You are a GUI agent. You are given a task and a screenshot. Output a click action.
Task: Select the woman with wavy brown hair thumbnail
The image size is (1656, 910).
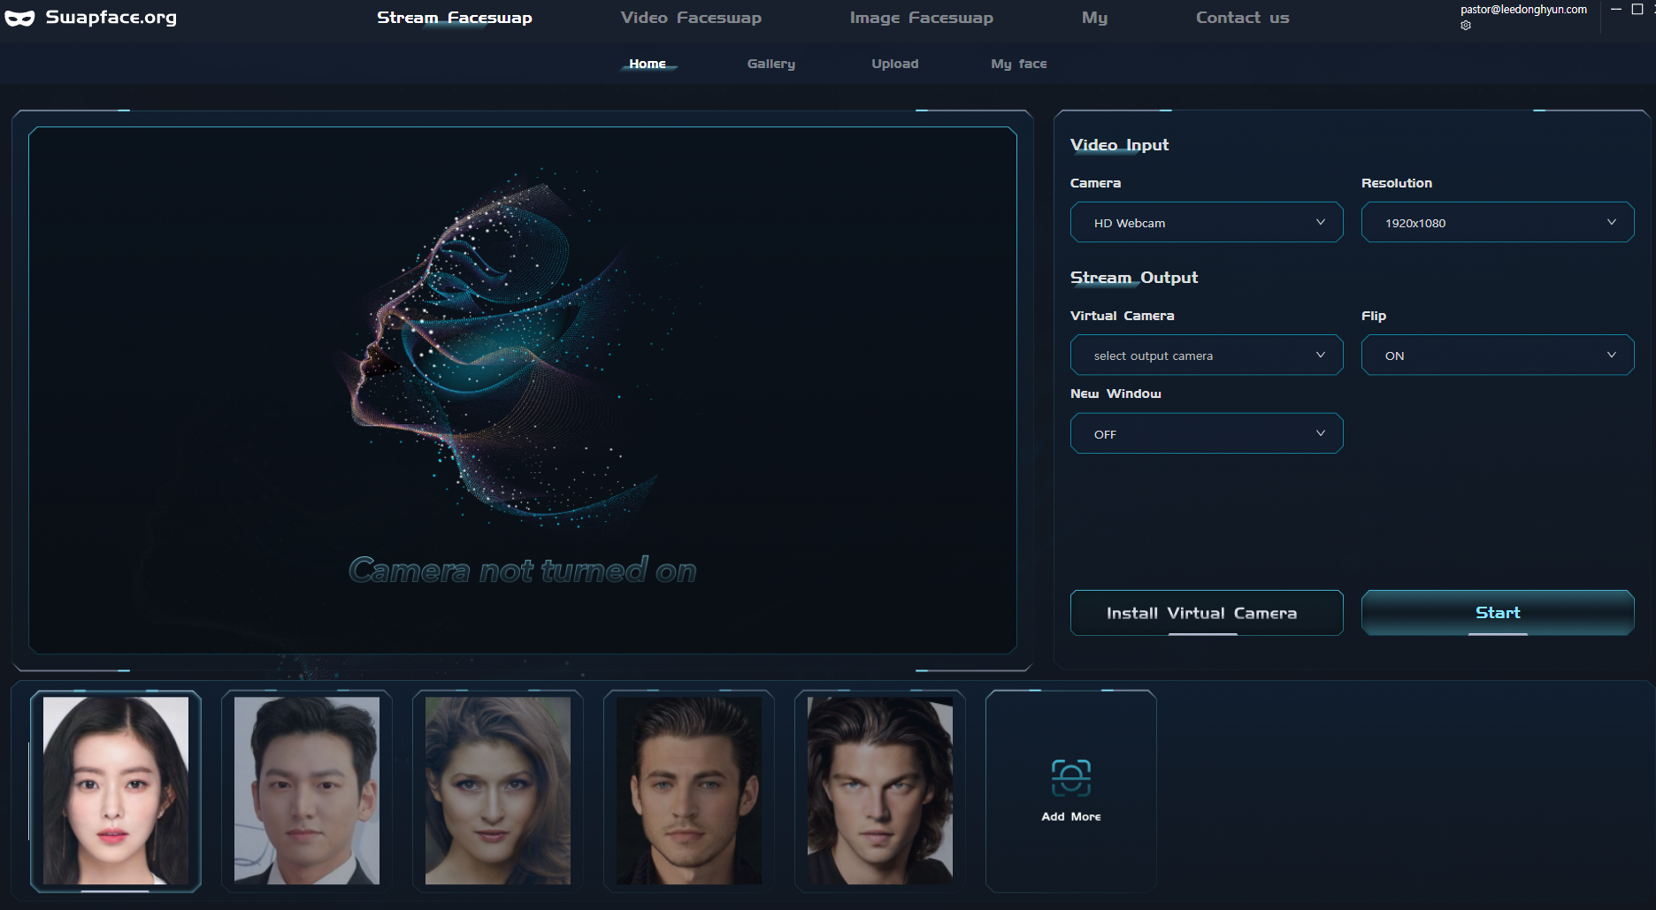click(x=498, y=791)
